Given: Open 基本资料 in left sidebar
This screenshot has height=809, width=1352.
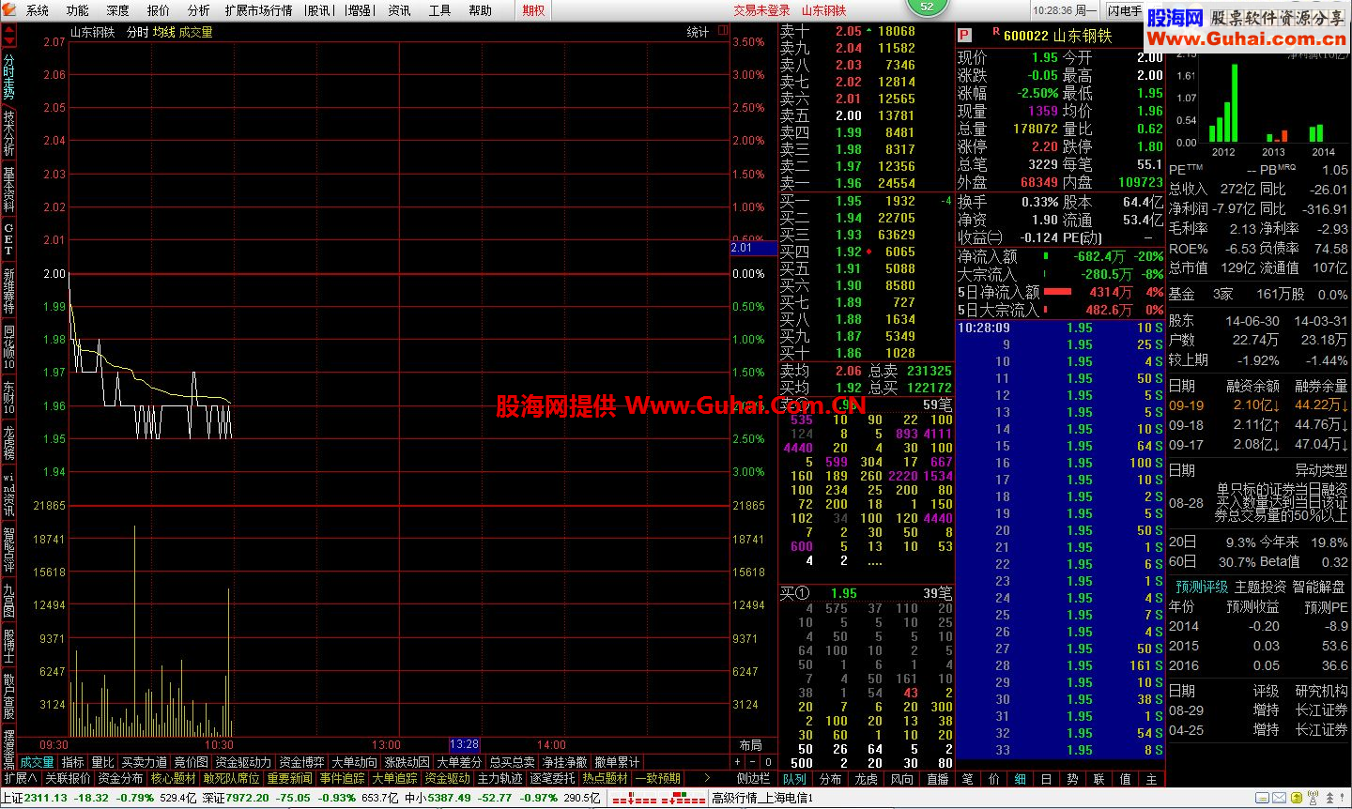Looking at the screenshot, I should [x=8, y=191].
